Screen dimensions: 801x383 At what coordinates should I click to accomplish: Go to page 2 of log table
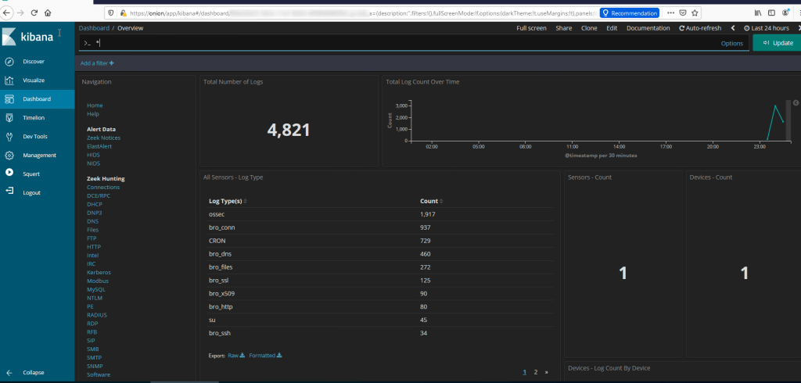pyautogui.click(x=535, y=372)
